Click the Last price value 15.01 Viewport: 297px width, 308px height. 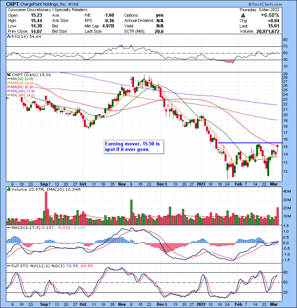click(x=274, y=26)
